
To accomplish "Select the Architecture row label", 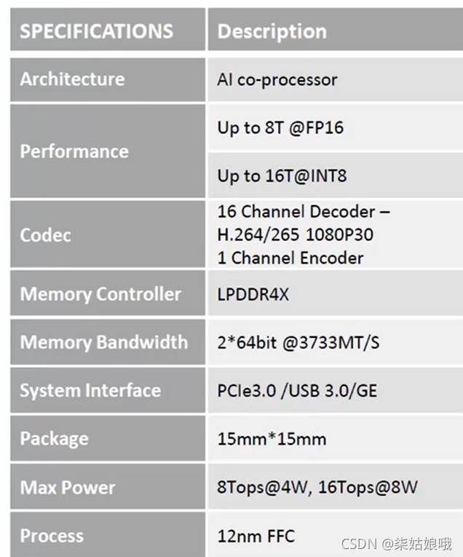I will pyautogui.click(x=72, y=79).
